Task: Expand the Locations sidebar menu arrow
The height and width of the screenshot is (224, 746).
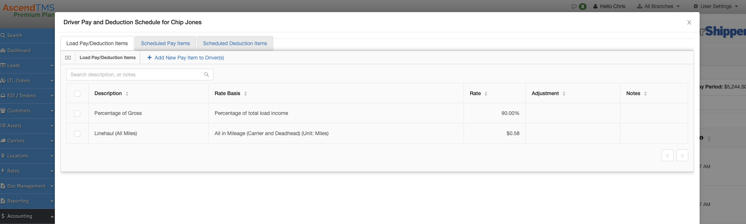Action: coord(52,156)
